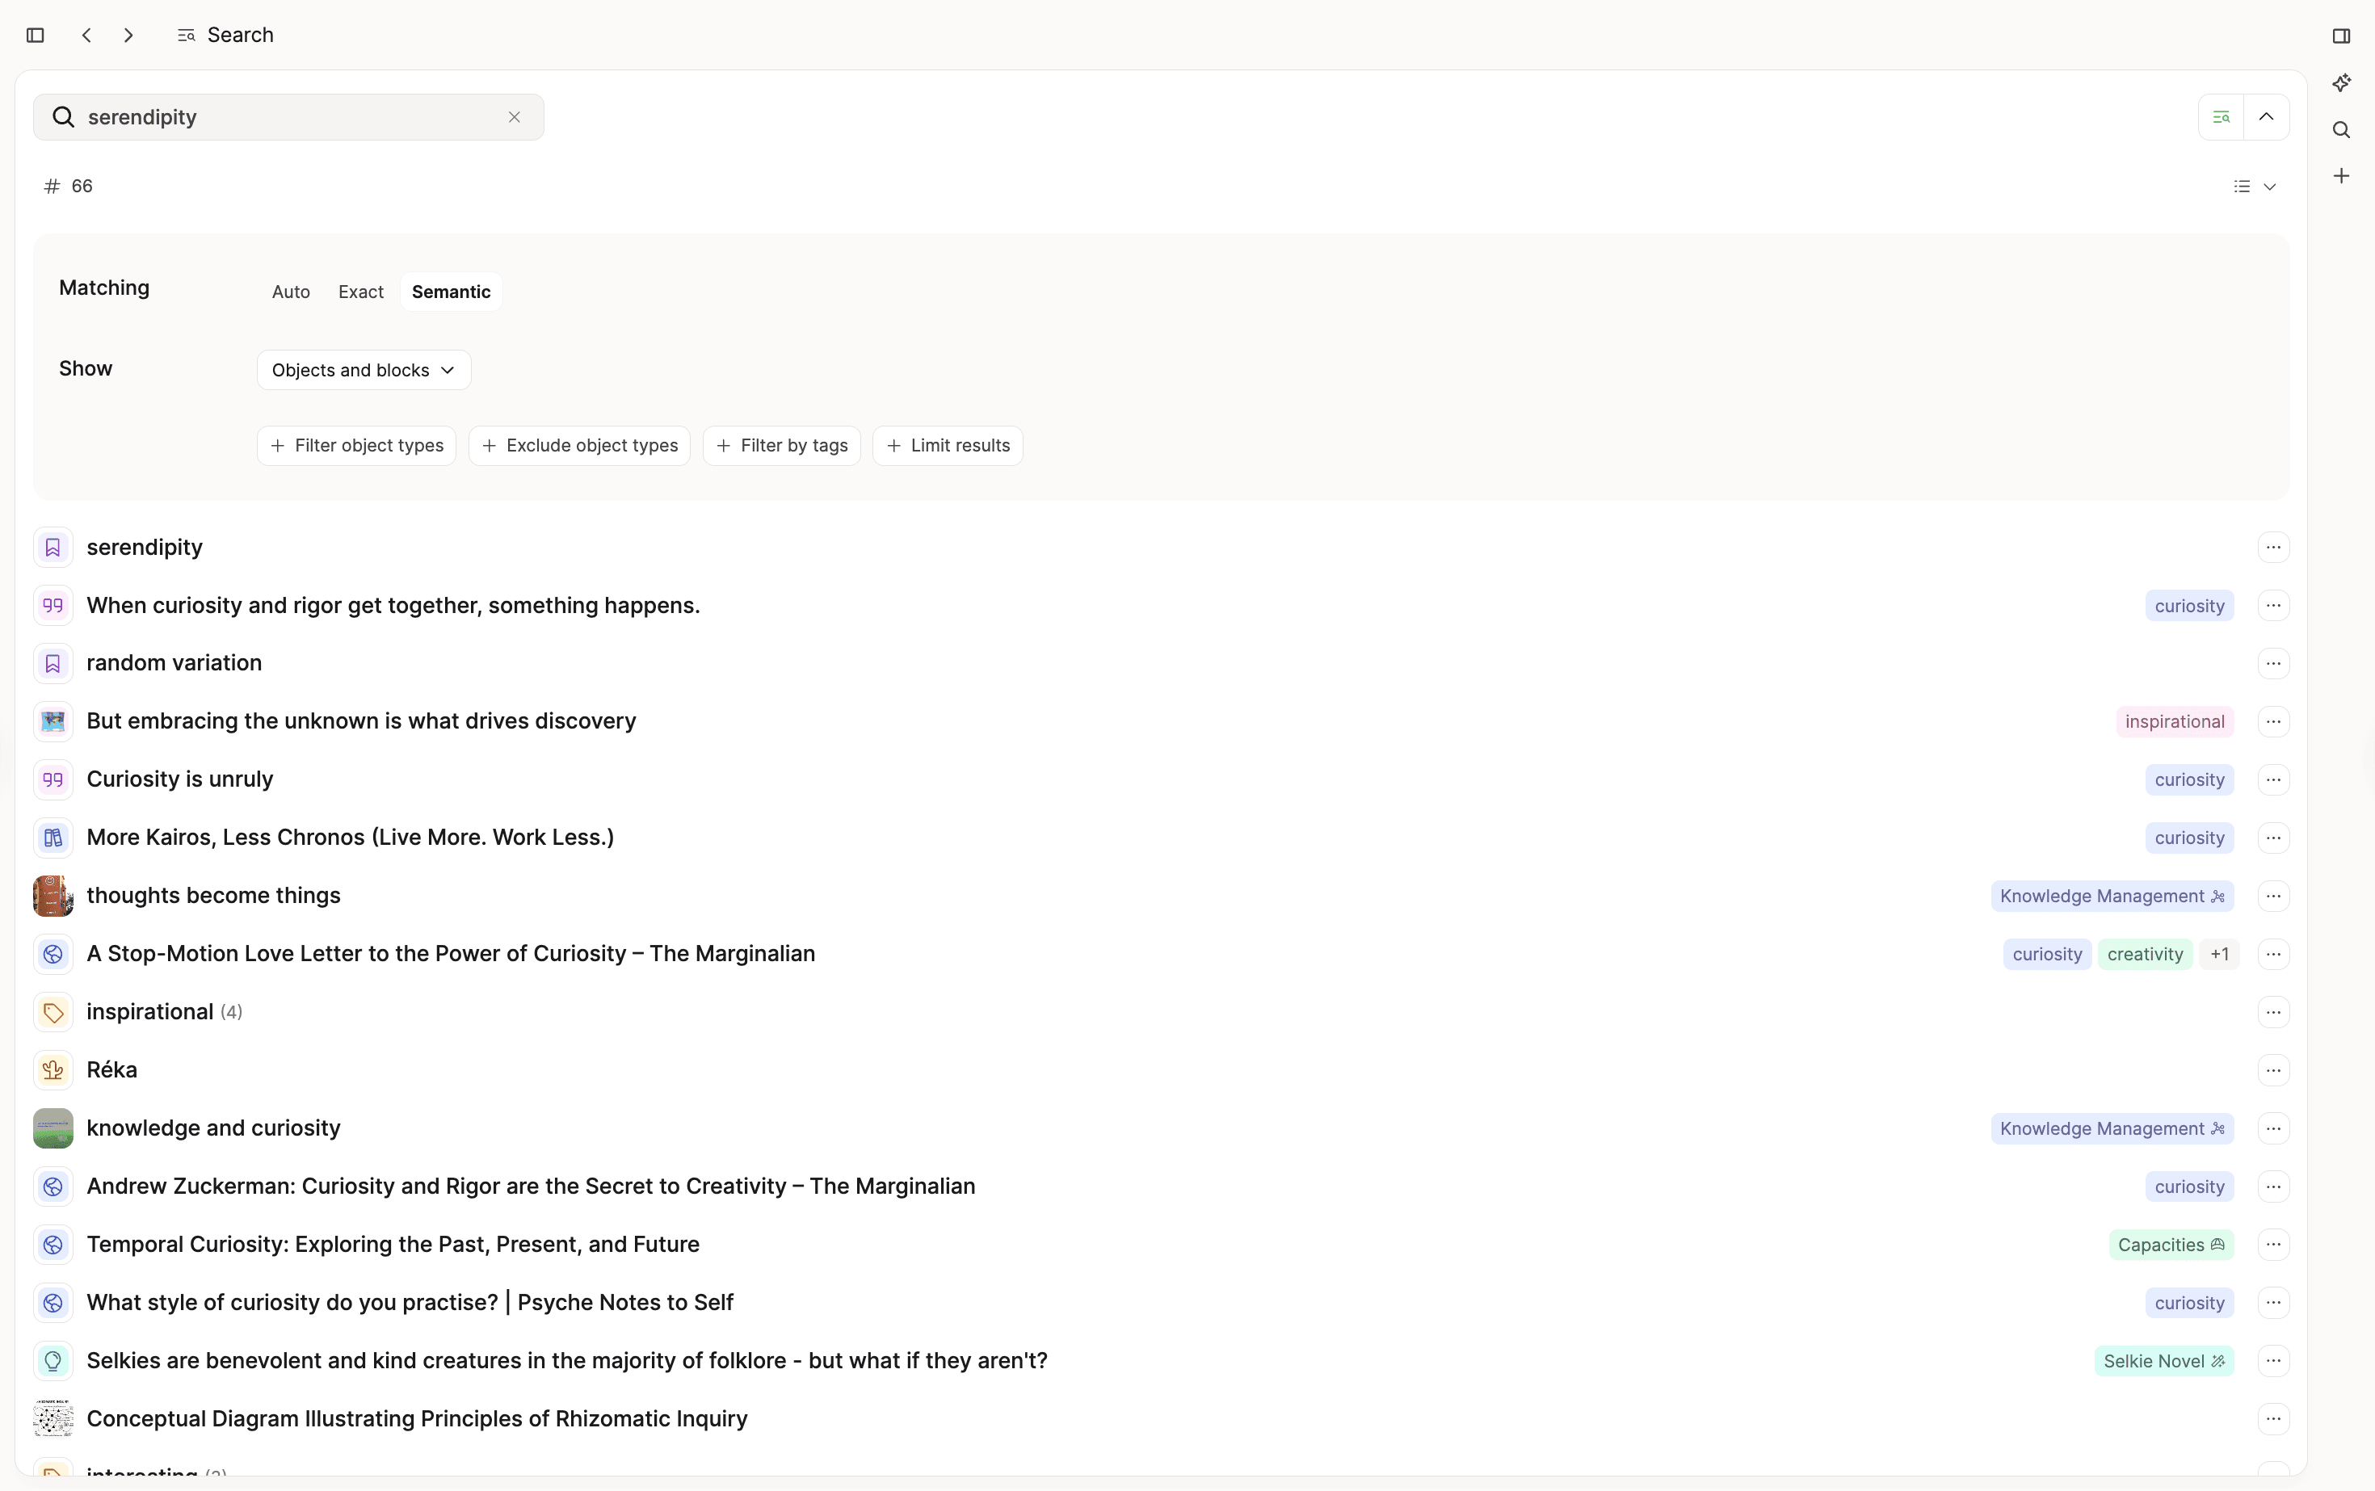
Task: Switch matching mode to Auto
Action: [290, 291]
